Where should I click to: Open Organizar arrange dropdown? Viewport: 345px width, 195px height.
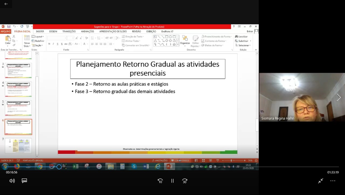[x=185, y=41]
